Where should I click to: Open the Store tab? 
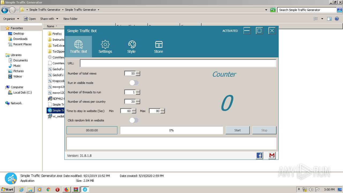tap(159, 47)
